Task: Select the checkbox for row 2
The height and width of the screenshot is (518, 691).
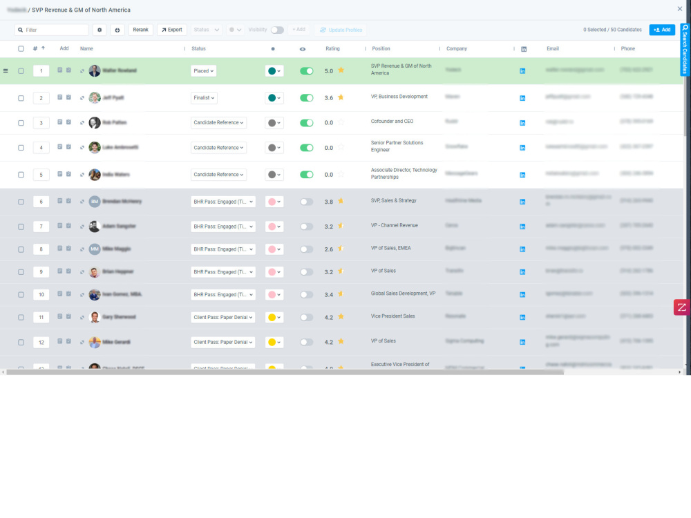Action: [21, 98]
